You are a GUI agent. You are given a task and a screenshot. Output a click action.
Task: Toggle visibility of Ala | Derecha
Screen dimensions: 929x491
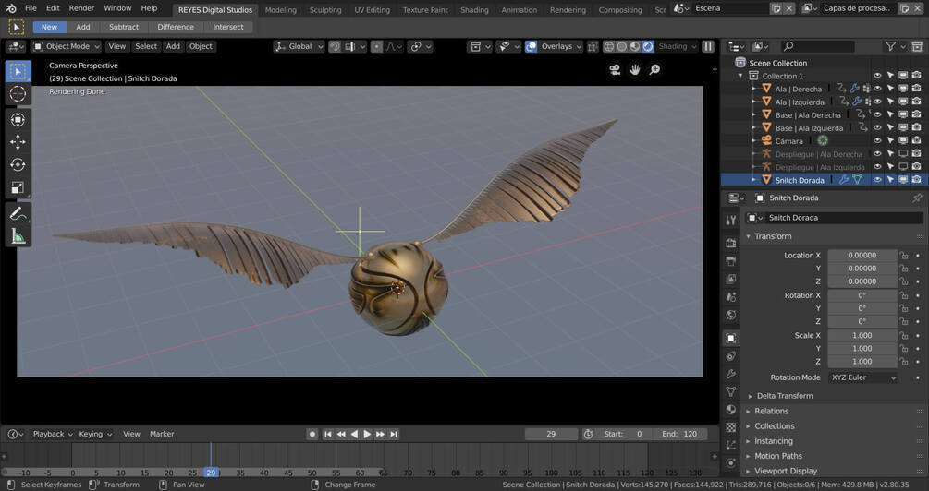pos(877,89)
